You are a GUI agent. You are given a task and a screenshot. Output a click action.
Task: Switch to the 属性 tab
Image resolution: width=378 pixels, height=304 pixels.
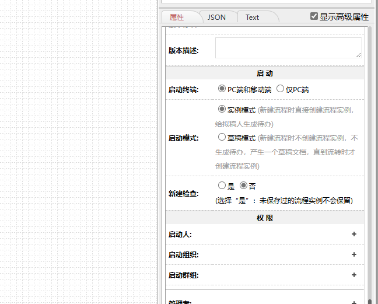pyautogui.click(x=177, y=18)
